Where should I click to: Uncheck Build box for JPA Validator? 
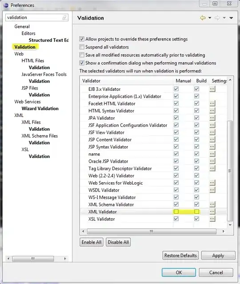coord(197,118)
